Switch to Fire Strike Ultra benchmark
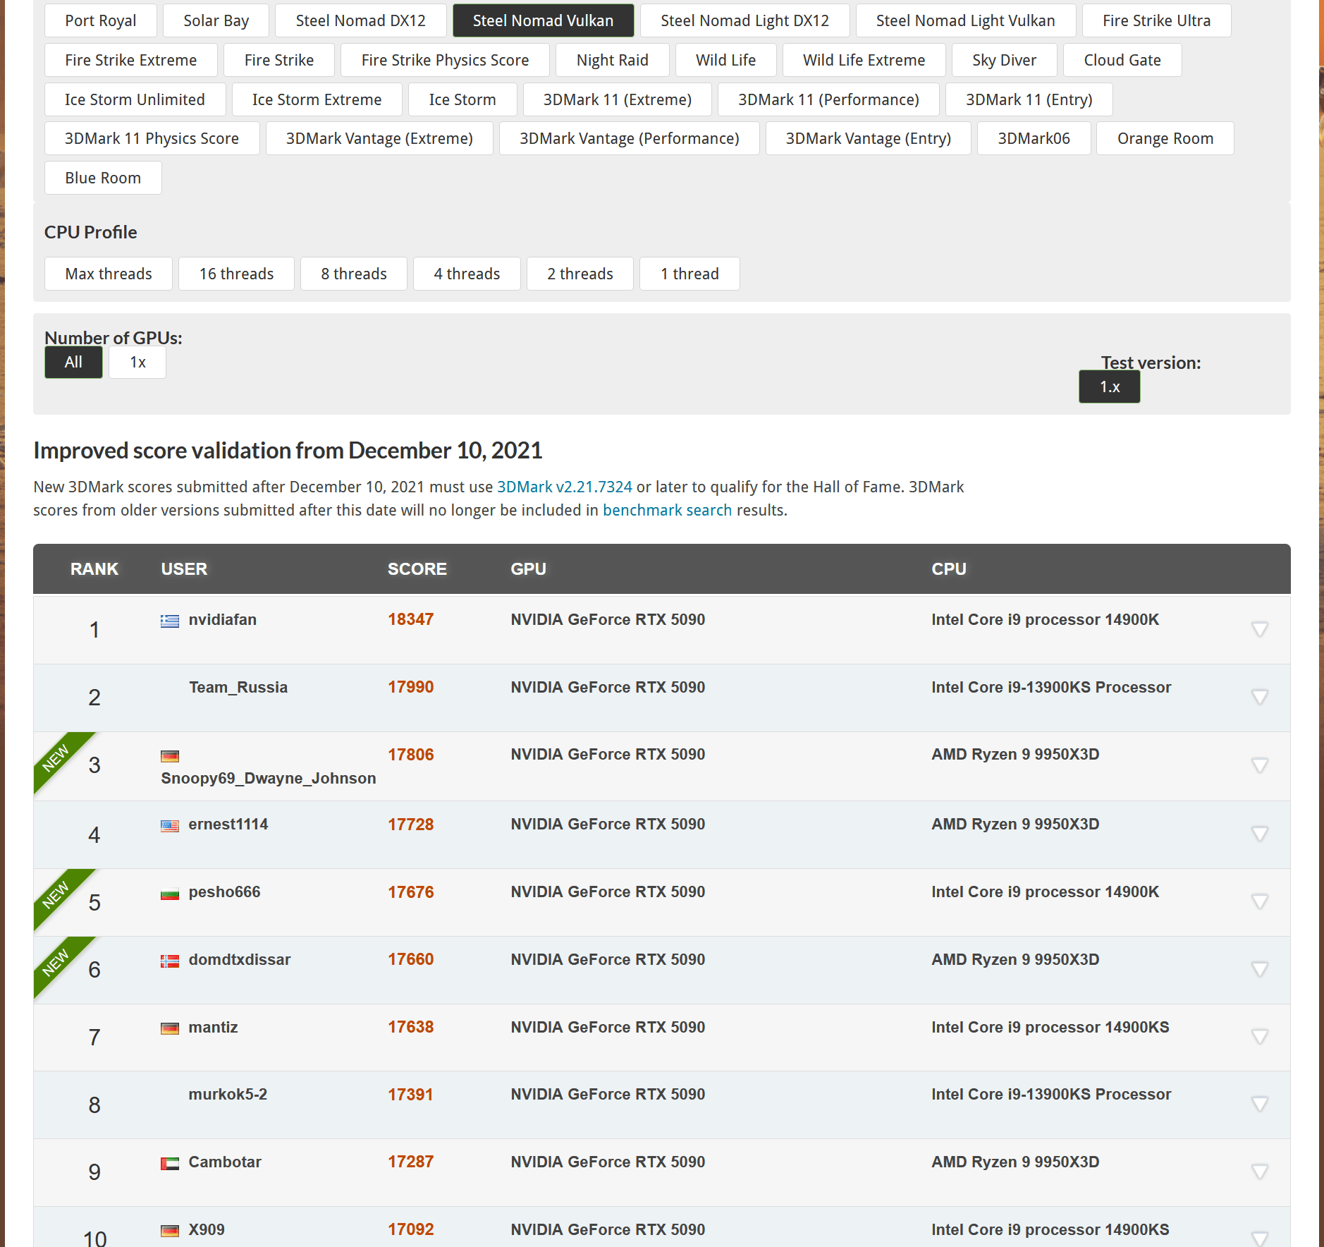Viewport: 1324px width, 1247px height. click(1157, 20)
